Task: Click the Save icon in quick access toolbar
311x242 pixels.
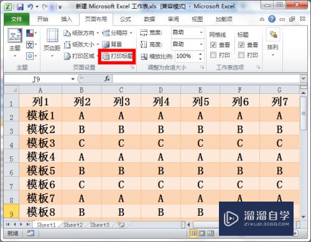Action: pos(20,7)
